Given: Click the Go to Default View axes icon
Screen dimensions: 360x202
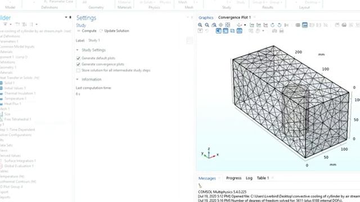Looking at the screenshot, I should [x=240, y=25].
